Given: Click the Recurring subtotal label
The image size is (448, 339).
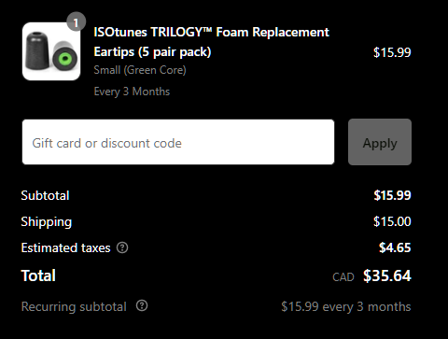Looking at the screenshot, I should tap(74, 306).
